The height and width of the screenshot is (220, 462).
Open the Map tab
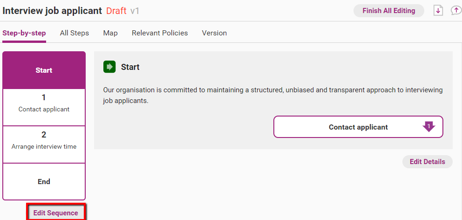[x=110, y=33]
